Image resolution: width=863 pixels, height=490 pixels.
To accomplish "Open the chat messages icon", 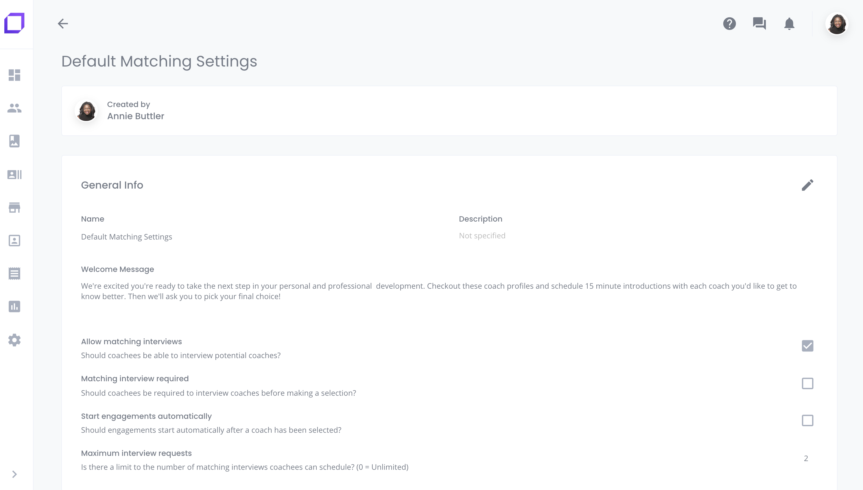I will (x=759, y=23).
